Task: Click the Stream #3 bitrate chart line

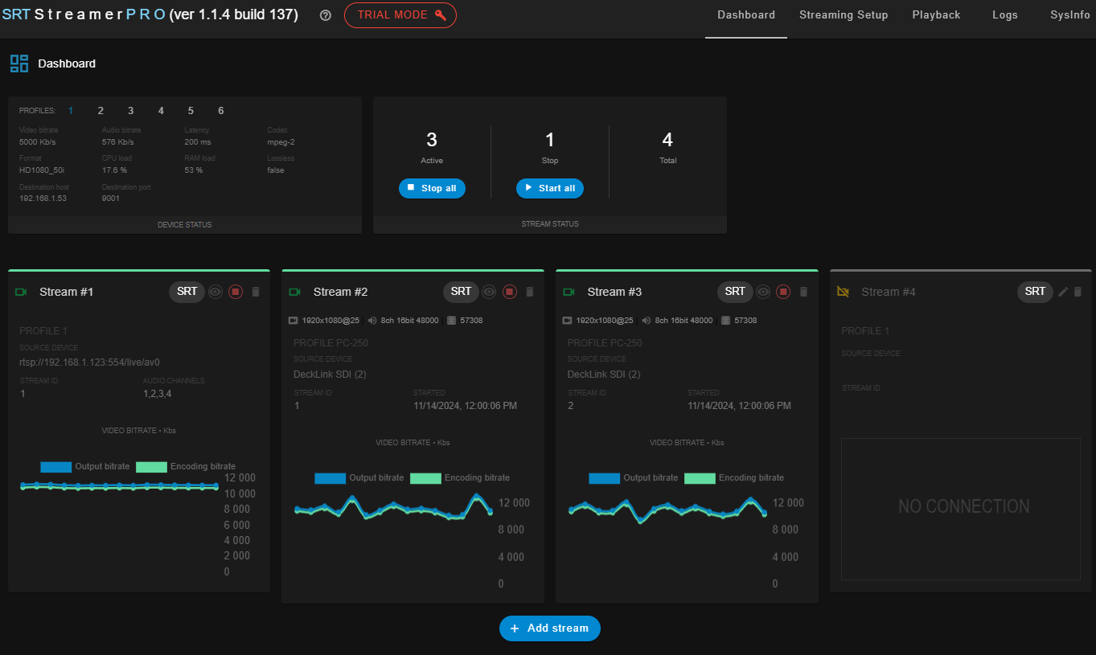Action: 667,509
